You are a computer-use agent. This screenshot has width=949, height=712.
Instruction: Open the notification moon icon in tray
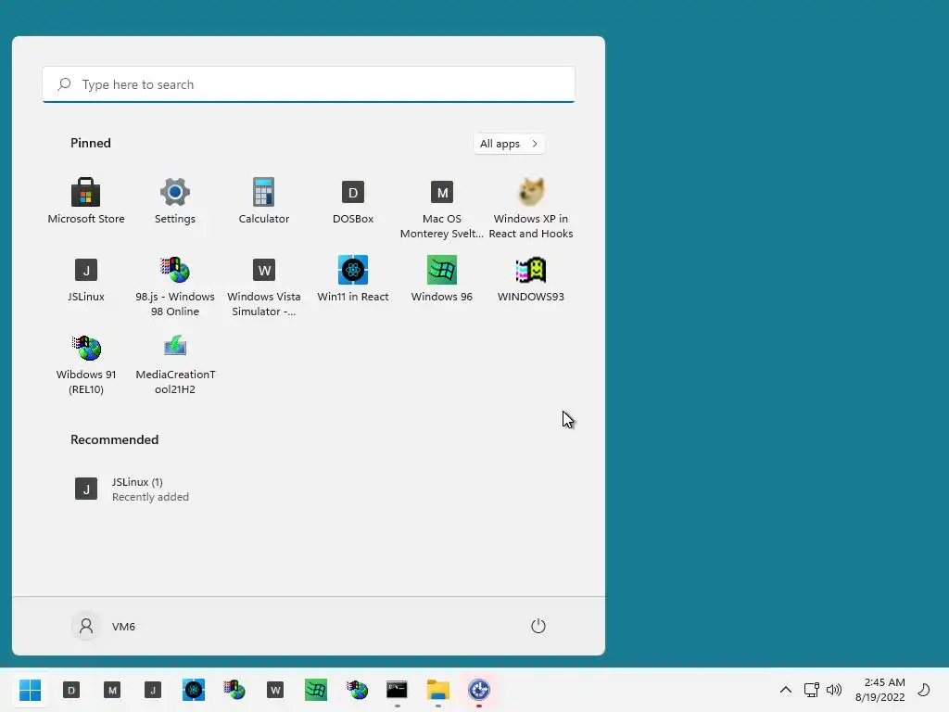pos(924,690)
